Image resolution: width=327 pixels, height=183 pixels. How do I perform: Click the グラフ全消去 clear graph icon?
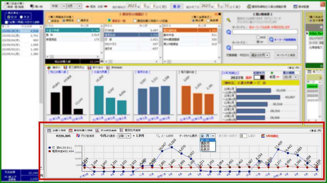(x=78, y=136)
